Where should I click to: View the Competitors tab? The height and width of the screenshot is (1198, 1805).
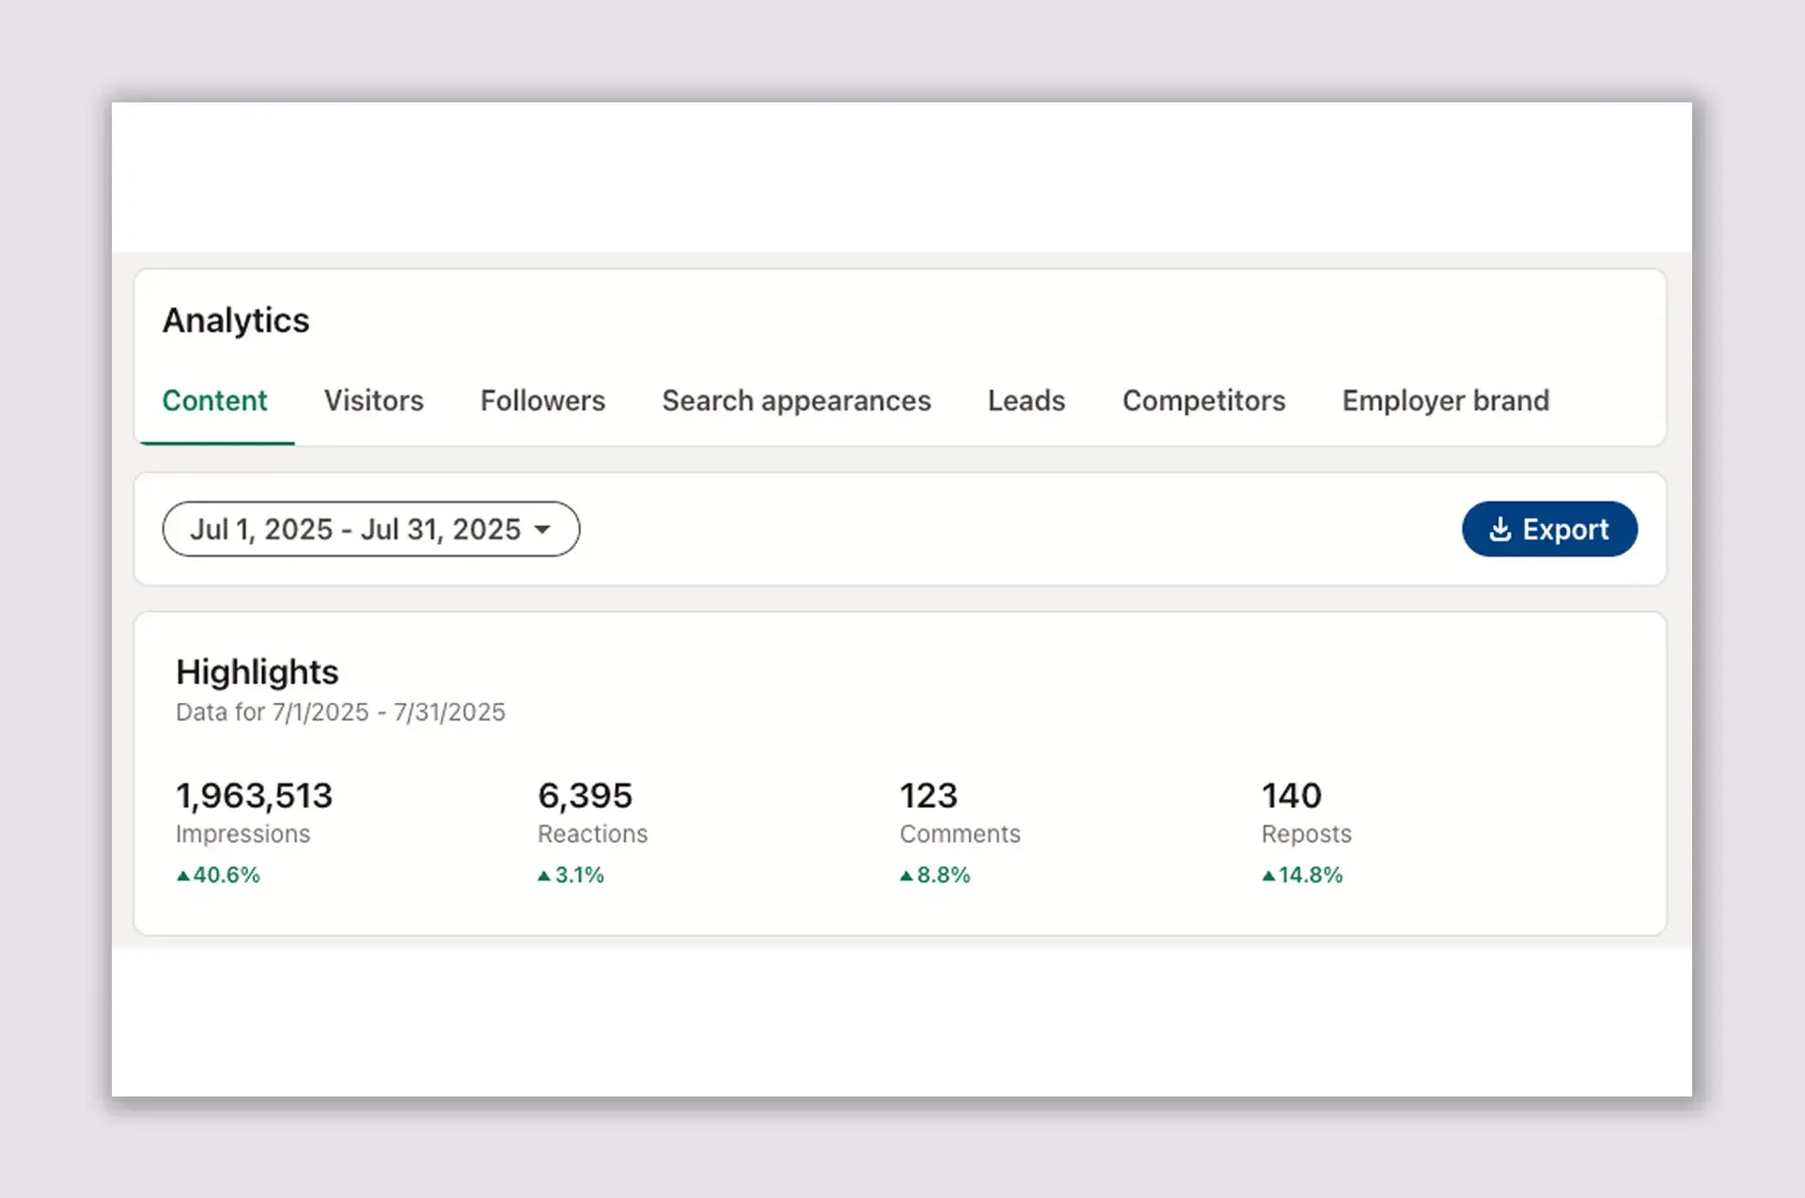(1203, 401)
